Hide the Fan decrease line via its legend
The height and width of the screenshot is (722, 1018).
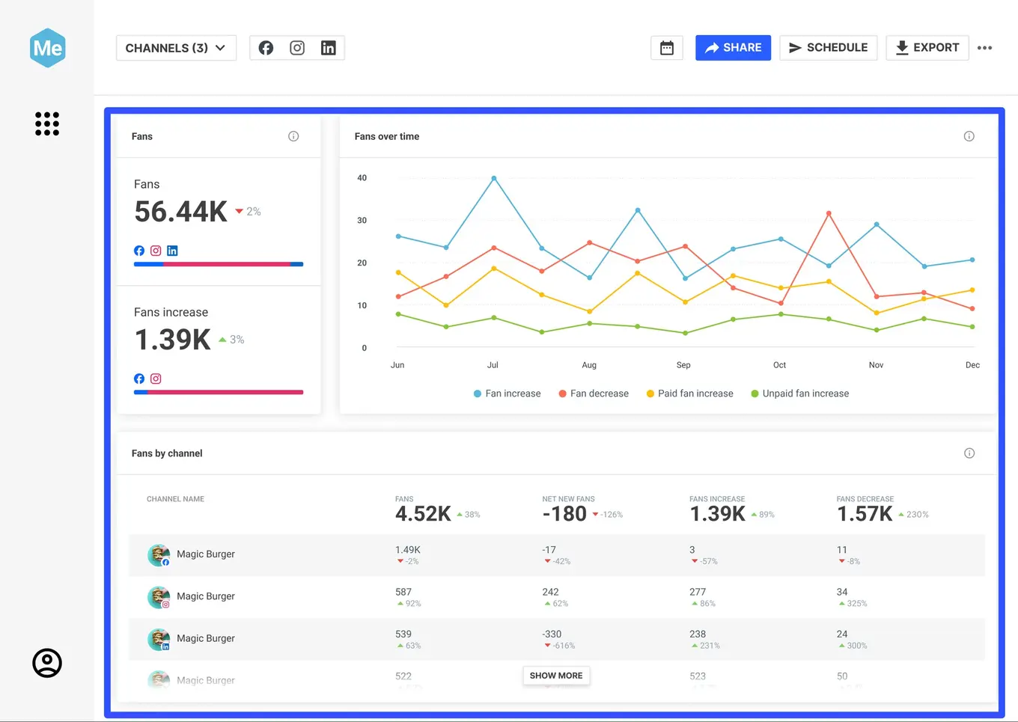(x=593, y=393)
